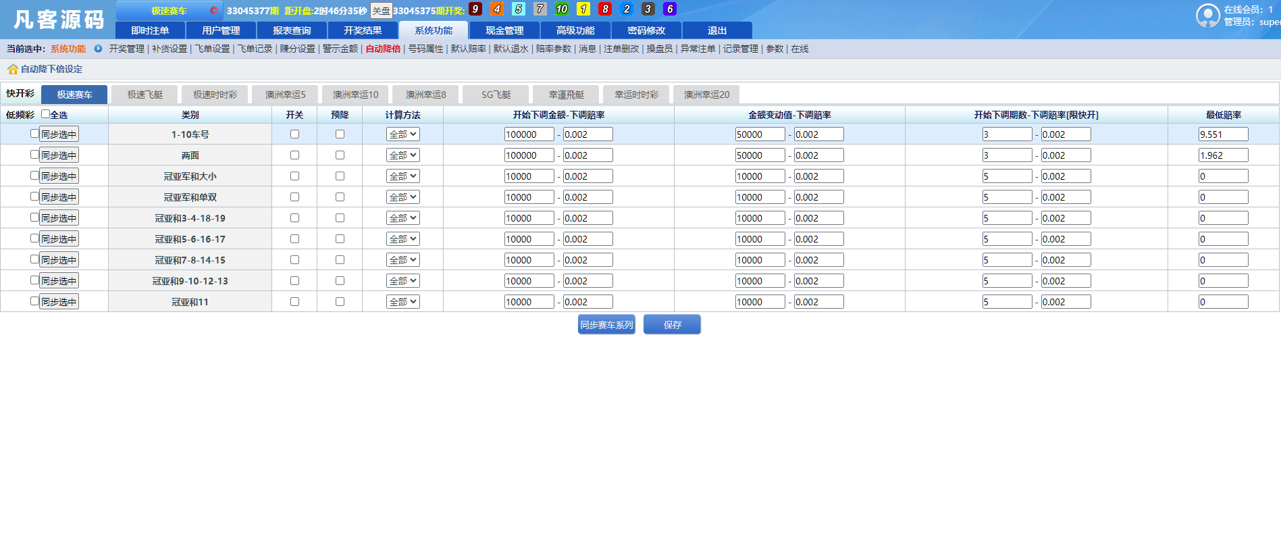
Task: Open the 密码修改 main tab
Action: (x=646, y=30)
